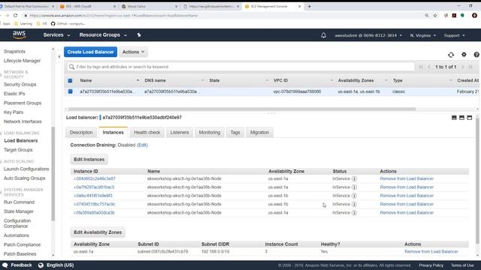Open the Tags tab

(235, 133)
